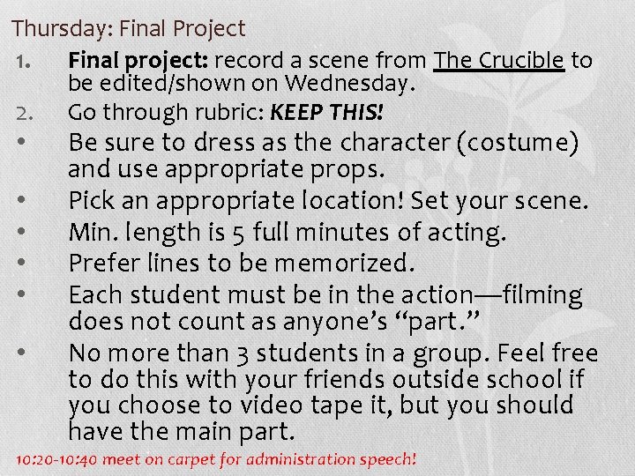Select list number 2 marker
Viewport: 635px width, 476px height.
25,114
